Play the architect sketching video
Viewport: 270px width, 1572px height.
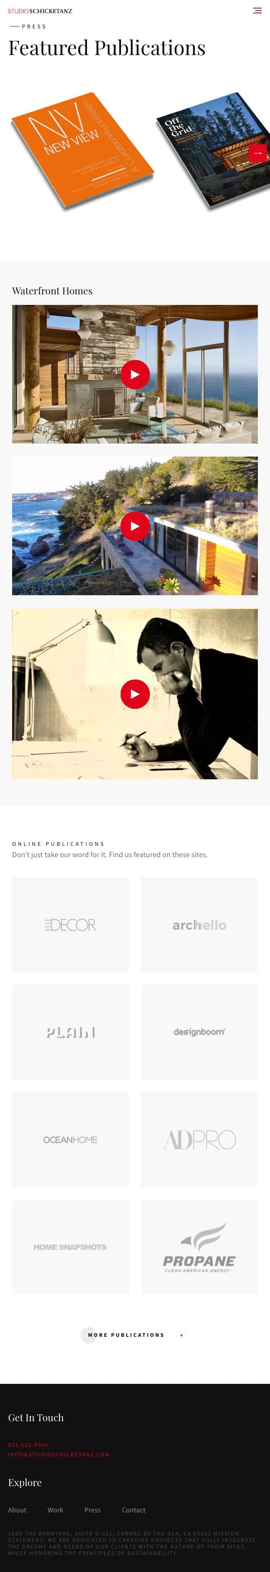click(135, 694)
